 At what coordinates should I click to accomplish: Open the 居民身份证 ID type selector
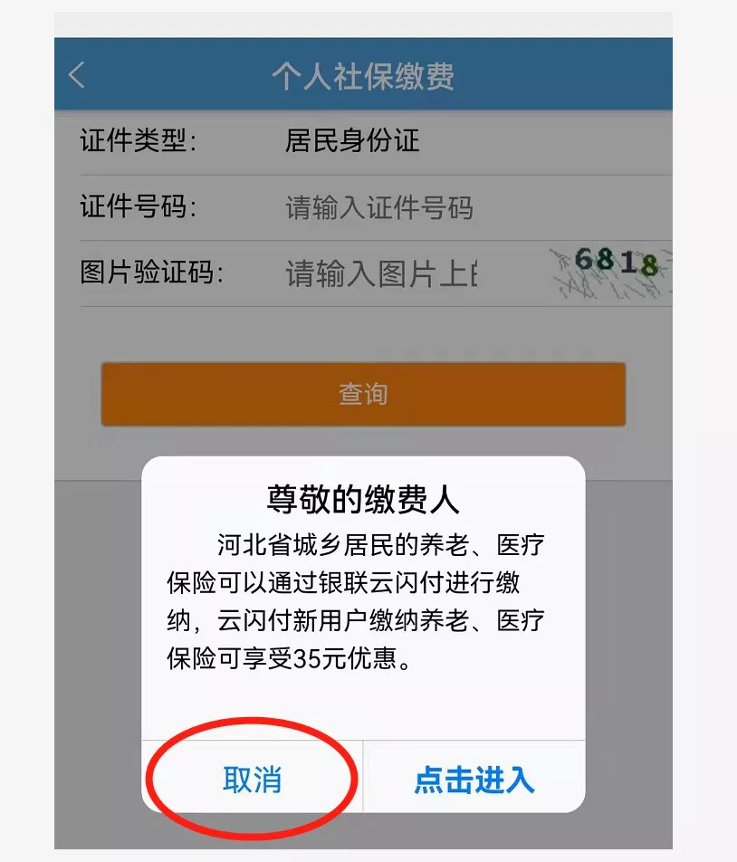tap(352, 140)
